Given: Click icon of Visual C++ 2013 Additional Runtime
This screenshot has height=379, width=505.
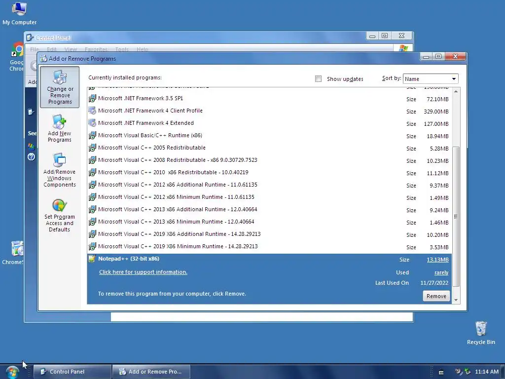Looking at the screenshot, I should [92, 209].
